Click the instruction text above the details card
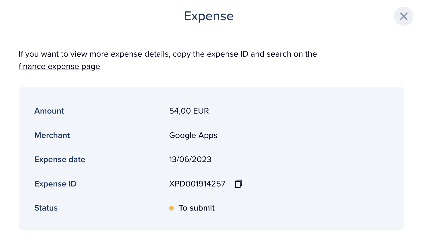The height and width of the screenshot is (244, 423). click(x=168, y=54)
